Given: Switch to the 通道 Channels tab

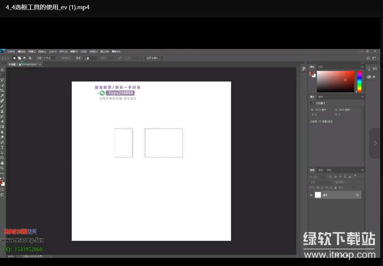Looking at the screenshot, I should pyautogui.click(x=320, y=170).
